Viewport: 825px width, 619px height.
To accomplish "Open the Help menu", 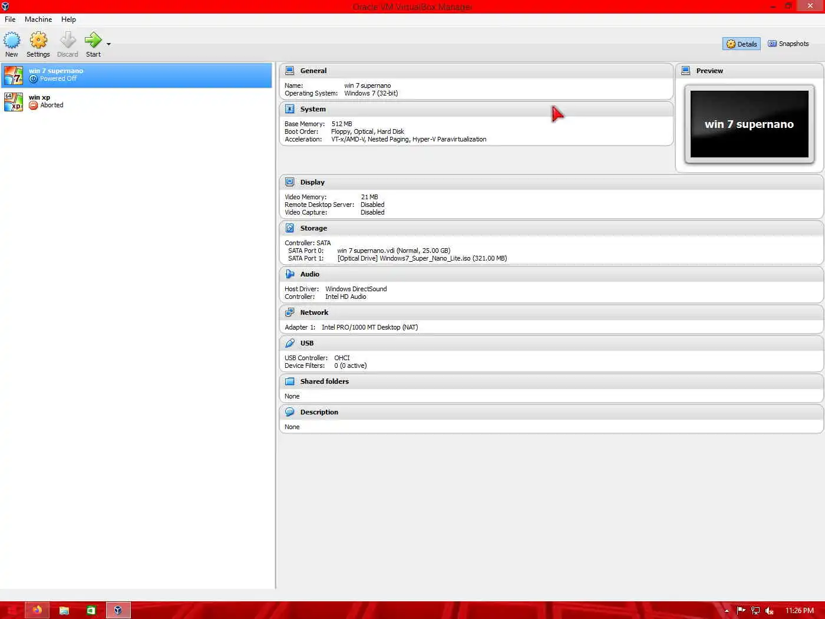I will (x=68, y=19).
